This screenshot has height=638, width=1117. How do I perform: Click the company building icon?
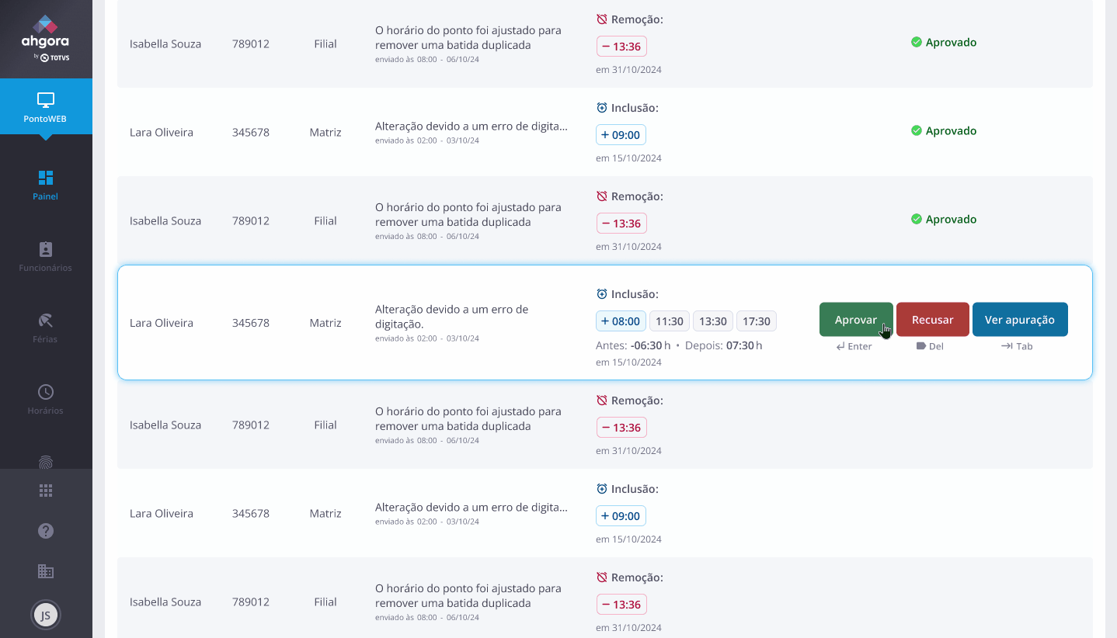coord(46,571)
